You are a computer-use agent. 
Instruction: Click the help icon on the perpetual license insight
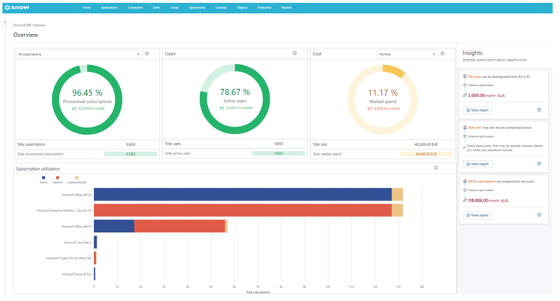coord(539,164)
